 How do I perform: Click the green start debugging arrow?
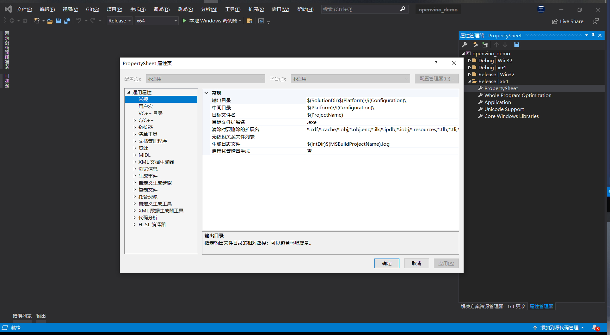(184, 21)
